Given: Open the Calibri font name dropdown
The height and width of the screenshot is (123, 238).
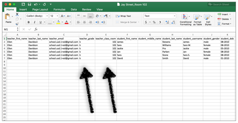Looking at the screenshot, I should [x=47, y=16].
